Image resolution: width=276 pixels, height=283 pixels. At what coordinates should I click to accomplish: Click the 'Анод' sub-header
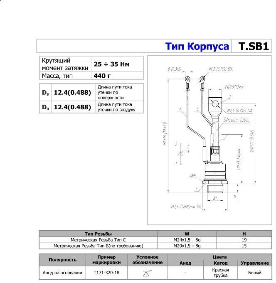185,263
